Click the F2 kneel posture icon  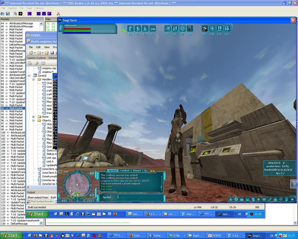(138, 29)
